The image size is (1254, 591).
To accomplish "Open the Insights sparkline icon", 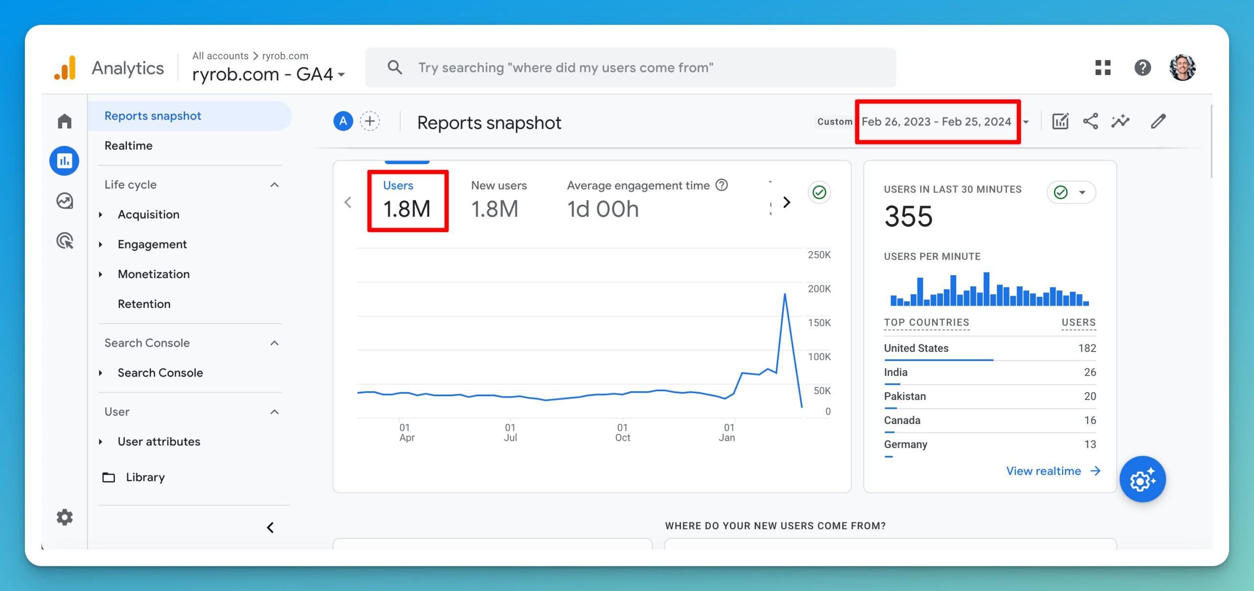I will coord(1120,121).
